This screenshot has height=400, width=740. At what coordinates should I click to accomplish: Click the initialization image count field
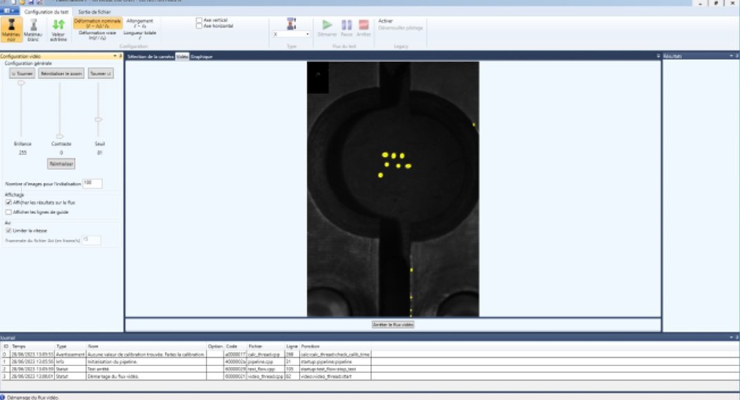tap(92, 183)
